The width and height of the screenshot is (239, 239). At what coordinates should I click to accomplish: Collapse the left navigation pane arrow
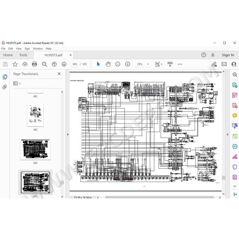pos(68,135)
